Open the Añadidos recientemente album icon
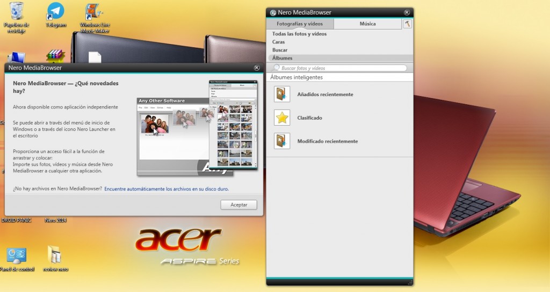The image size is (550, 292). click(x=282, y=94)
